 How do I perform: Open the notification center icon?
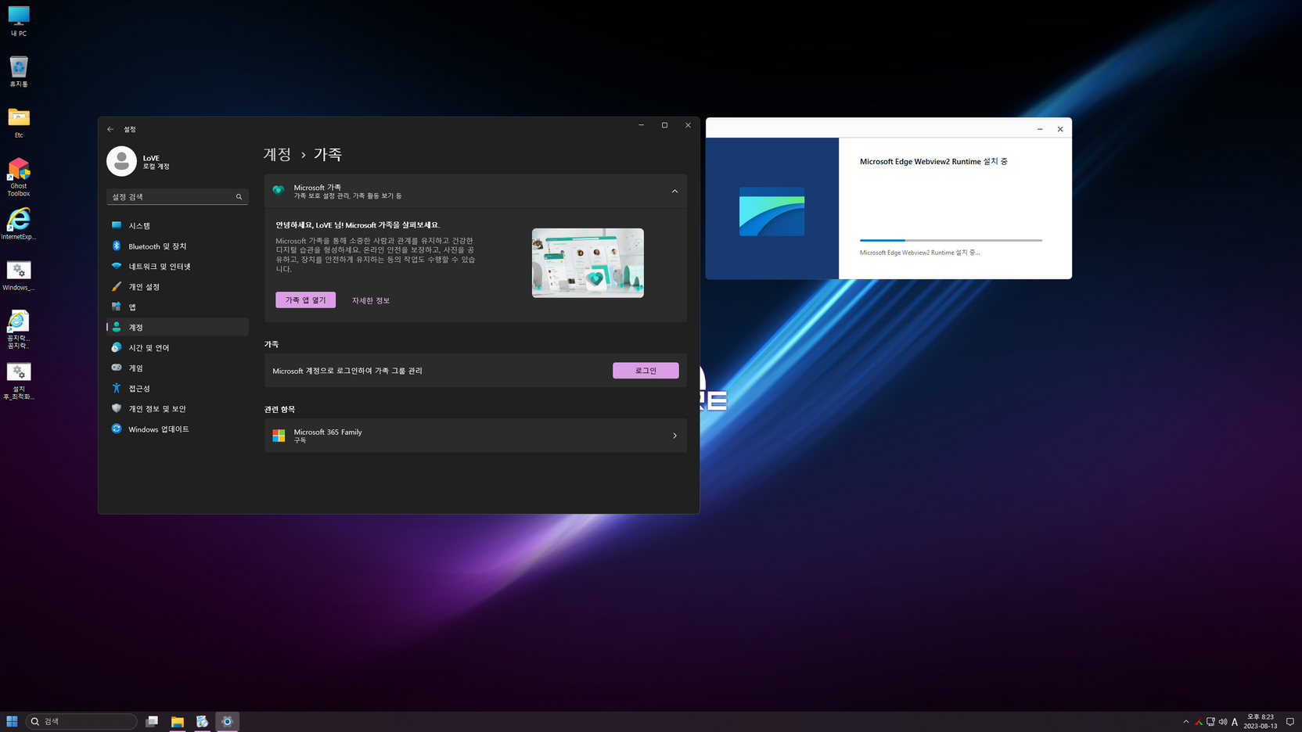click(x=1290, y=722)
